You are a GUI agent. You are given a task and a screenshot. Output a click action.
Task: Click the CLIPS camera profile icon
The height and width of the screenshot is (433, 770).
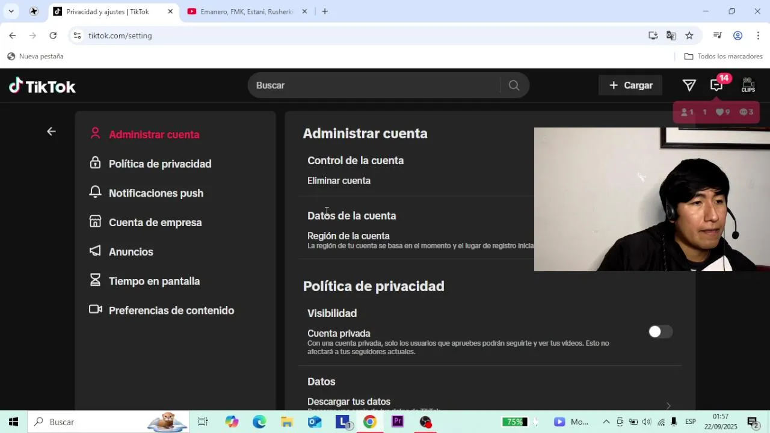(x=748, y=85)
